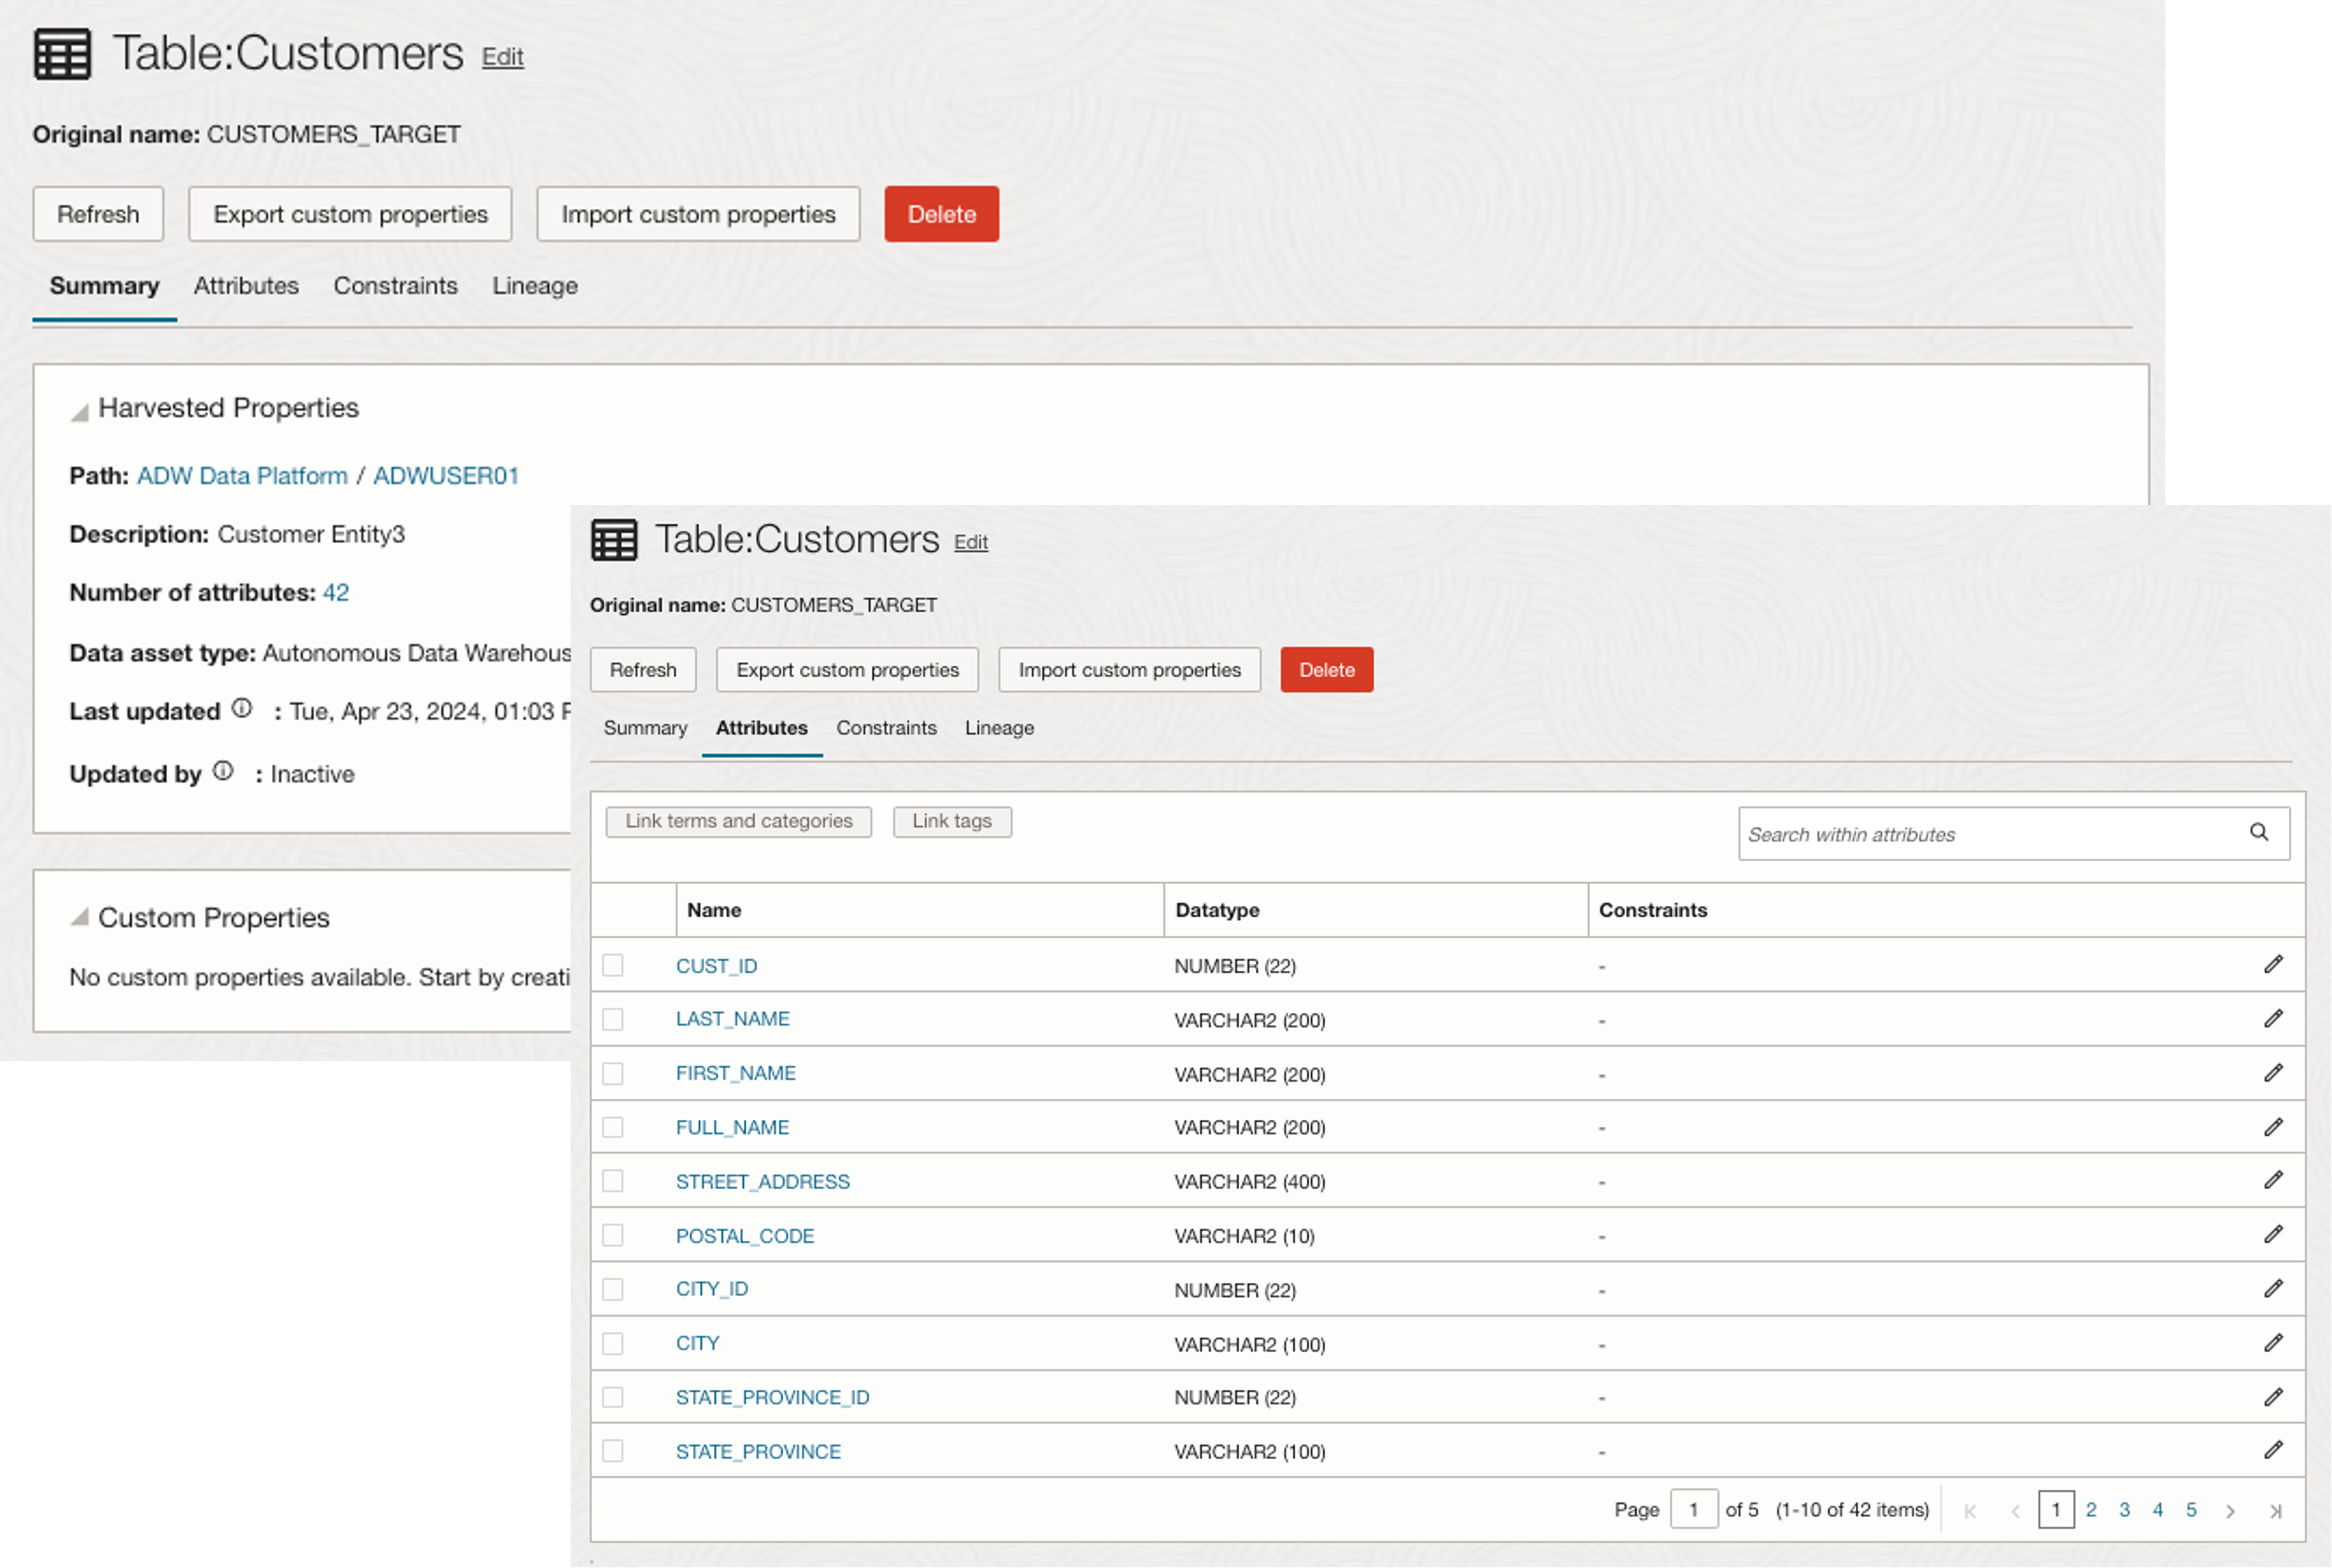2332x1568 pixels.
Task: Click the edit pencil for POSTAL_CODE row
Action: tap(2273, 1234)
